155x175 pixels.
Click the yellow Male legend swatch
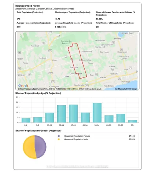[59, 139]
